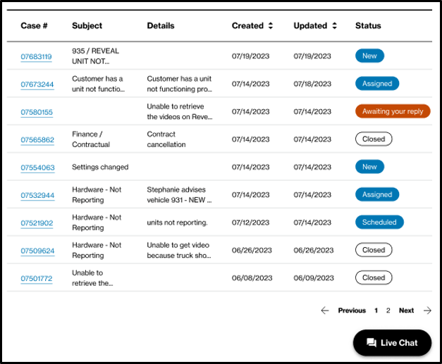Click the Details column header
This screenshot has height=364, width=442.
[x=161, y=25]
